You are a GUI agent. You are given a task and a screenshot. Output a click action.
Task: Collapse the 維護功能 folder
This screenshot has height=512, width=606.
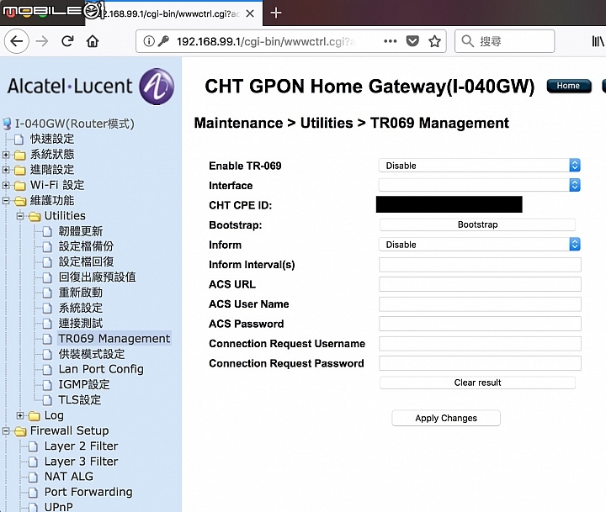pos(6,201)
